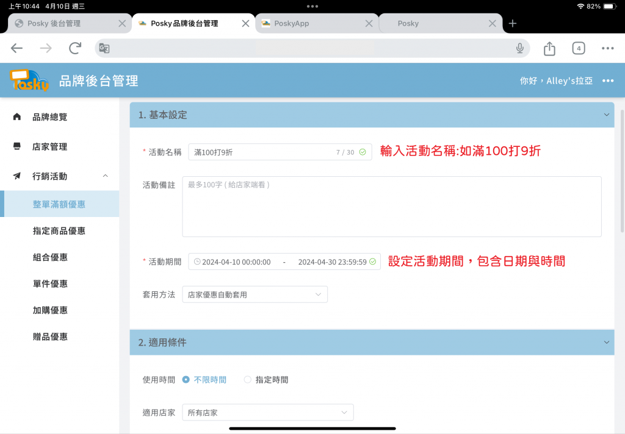Close the last Posky tab
This screenshot has width=625, height=434.
click(493, 24)
